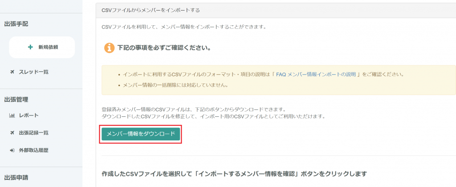Screen dimensions: 456x187
Task: Click the CSVファイルからメンバーをインポートする panel title
Action: coord(151,9)
